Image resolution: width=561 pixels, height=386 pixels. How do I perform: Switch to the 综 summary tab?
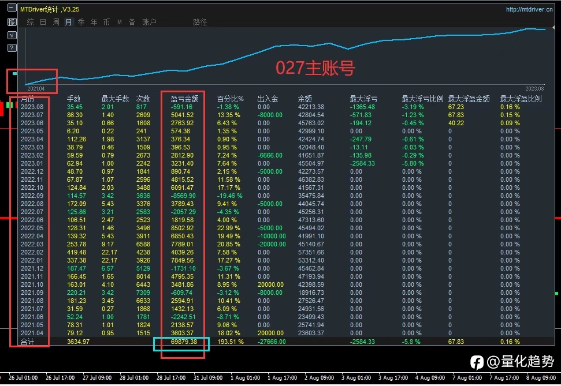[x=31, y=22]
